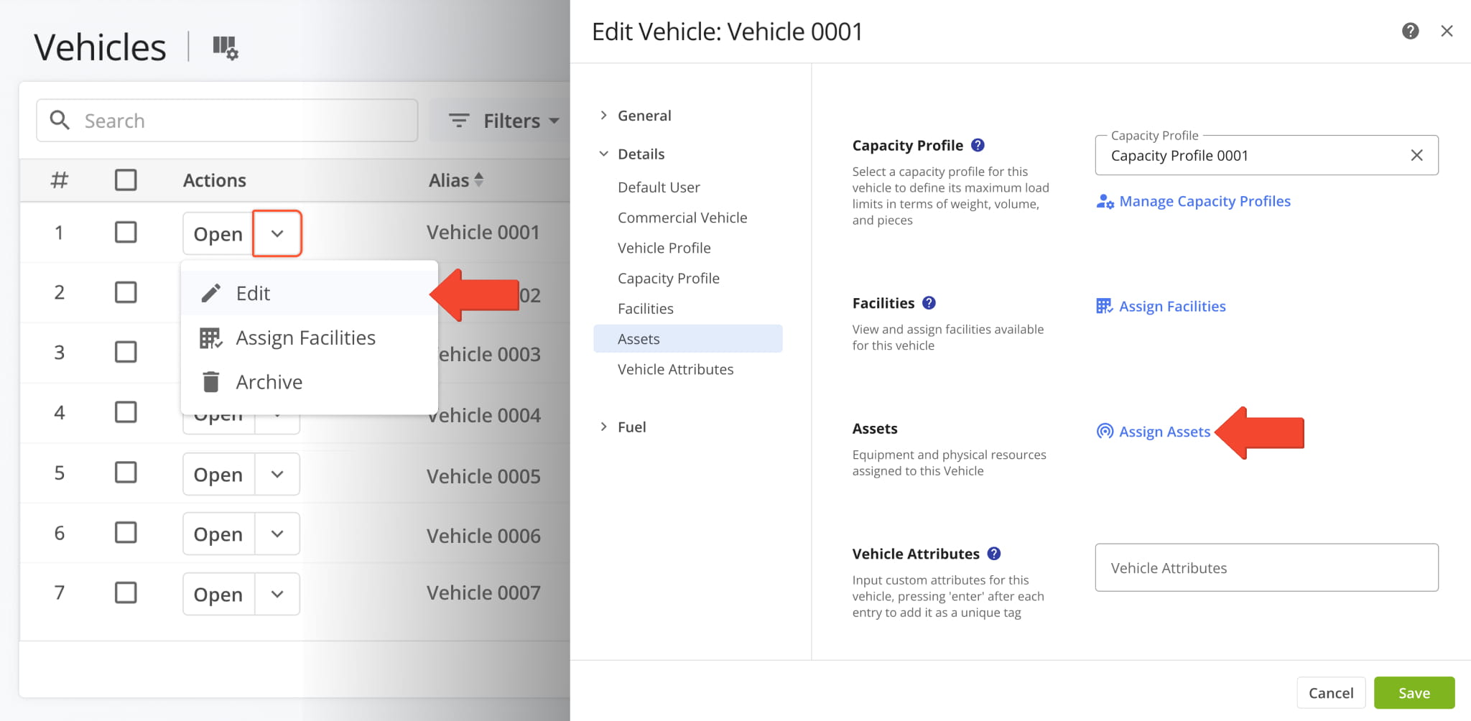Click the Alias column sort arrows
The image size is (1471, 721).
click(x=478, y=180)
